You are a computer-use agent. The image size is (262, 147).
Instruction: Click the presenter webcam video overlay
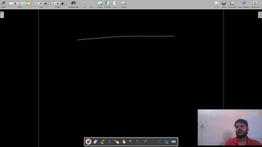[230, 127]
